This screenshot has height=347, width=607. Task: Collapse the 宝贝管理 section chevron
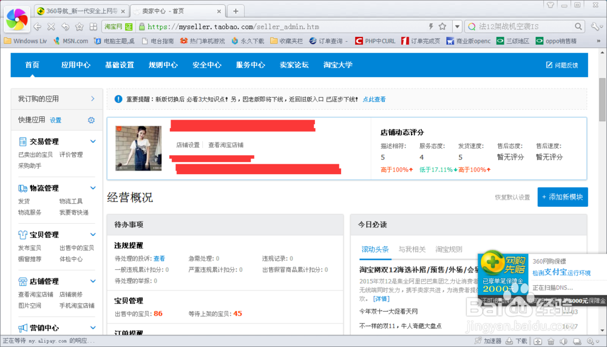[x=93, y=234]
